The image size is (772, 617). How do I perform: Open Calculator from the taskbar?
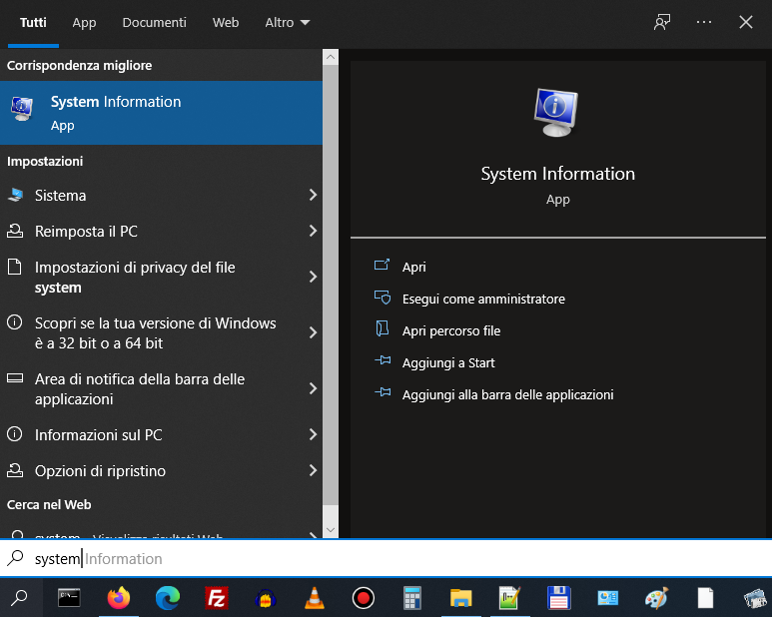click(x=412, y=598)
